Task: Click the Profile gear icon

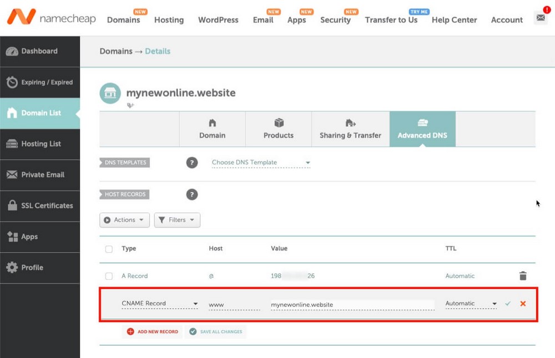Action: 12,267
